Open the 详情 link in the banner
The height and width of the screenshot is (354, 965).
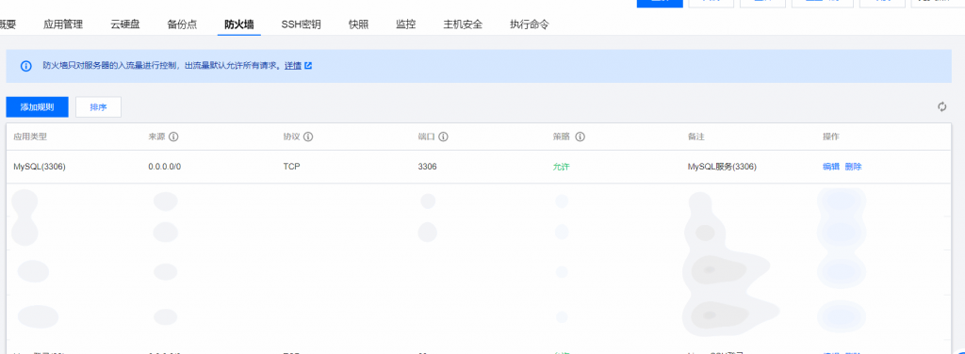(x=293, y=65)
